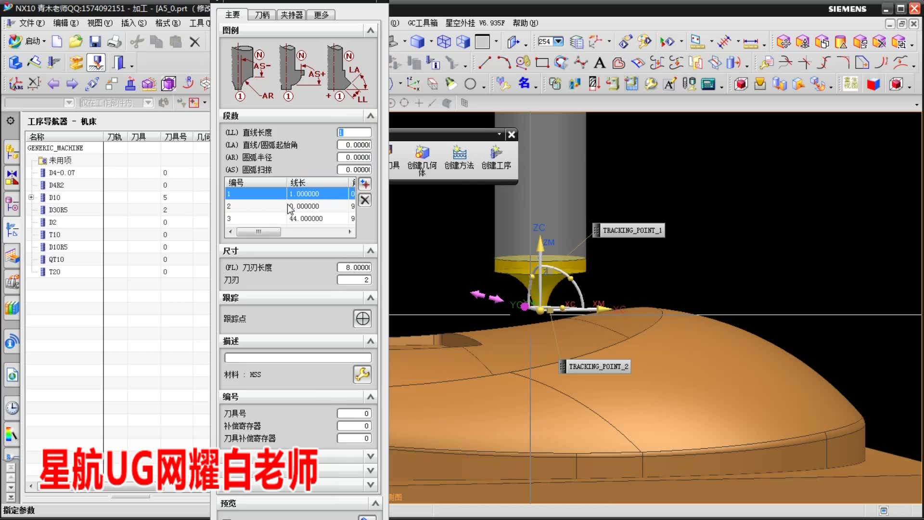Open the GC工具箱 menu

pyautogui.click(x=423, y=23)
